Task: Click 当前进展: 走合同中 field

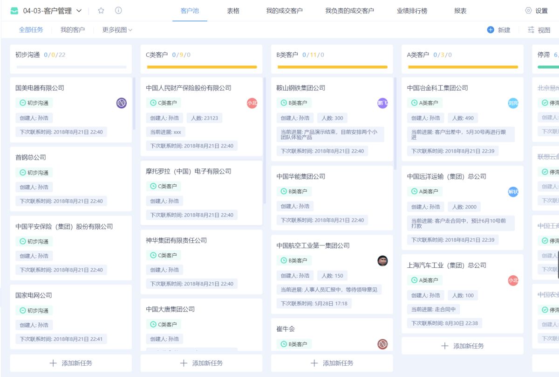Action: click(x=433, y=309)
